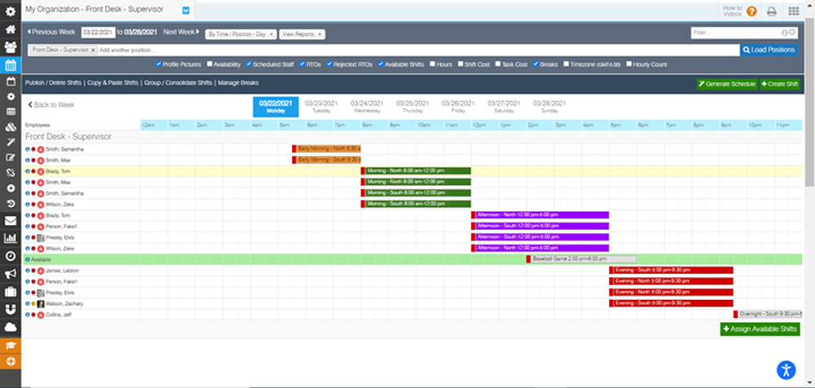Click Back to Week link
This screenshot has height=388, width=815.
[x=51, y=105]
